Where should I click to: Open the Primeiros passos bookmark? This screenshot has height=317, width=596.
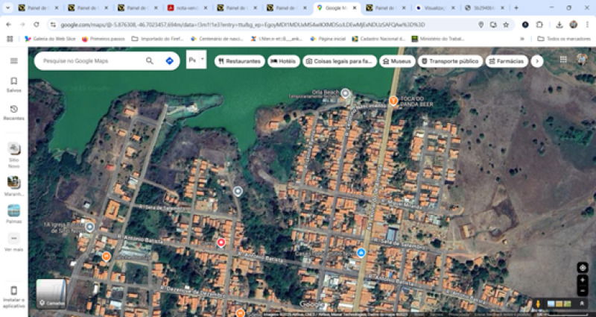pos(104,39)
